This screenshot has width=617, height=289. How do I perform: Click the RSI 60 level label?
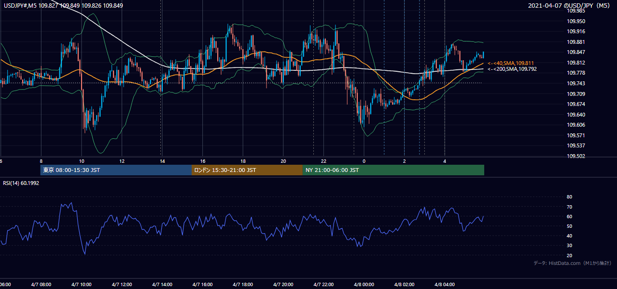(569, 216)
